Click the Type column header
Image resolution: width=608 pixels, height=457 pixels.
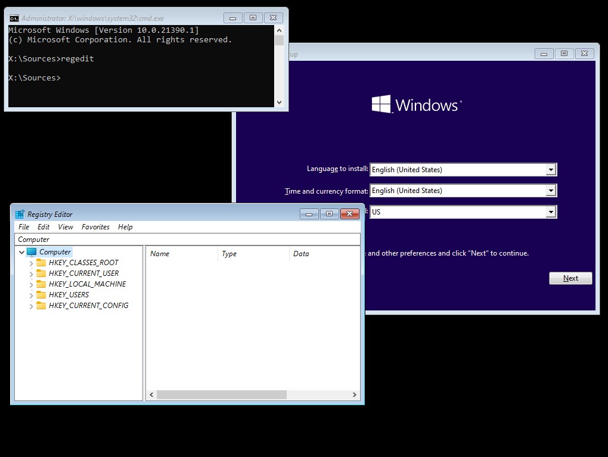253,253
